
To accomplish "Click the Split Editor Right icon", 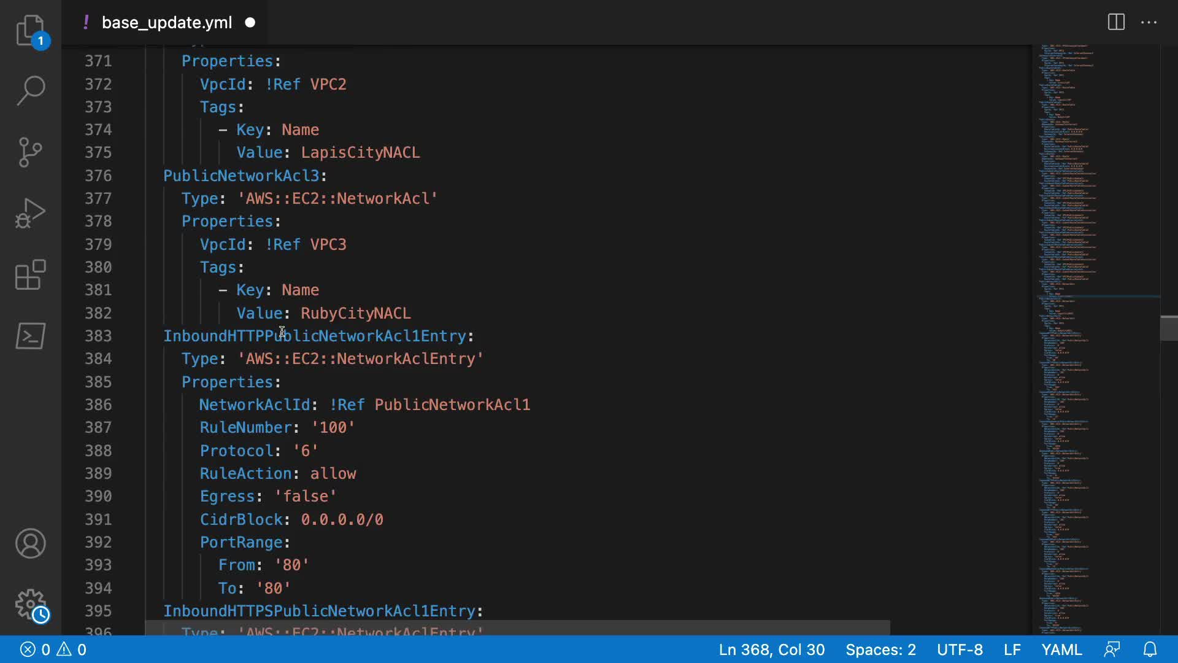I will 1116,23.
